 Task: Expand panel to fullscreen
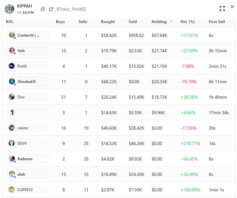[x=222, y=9]
